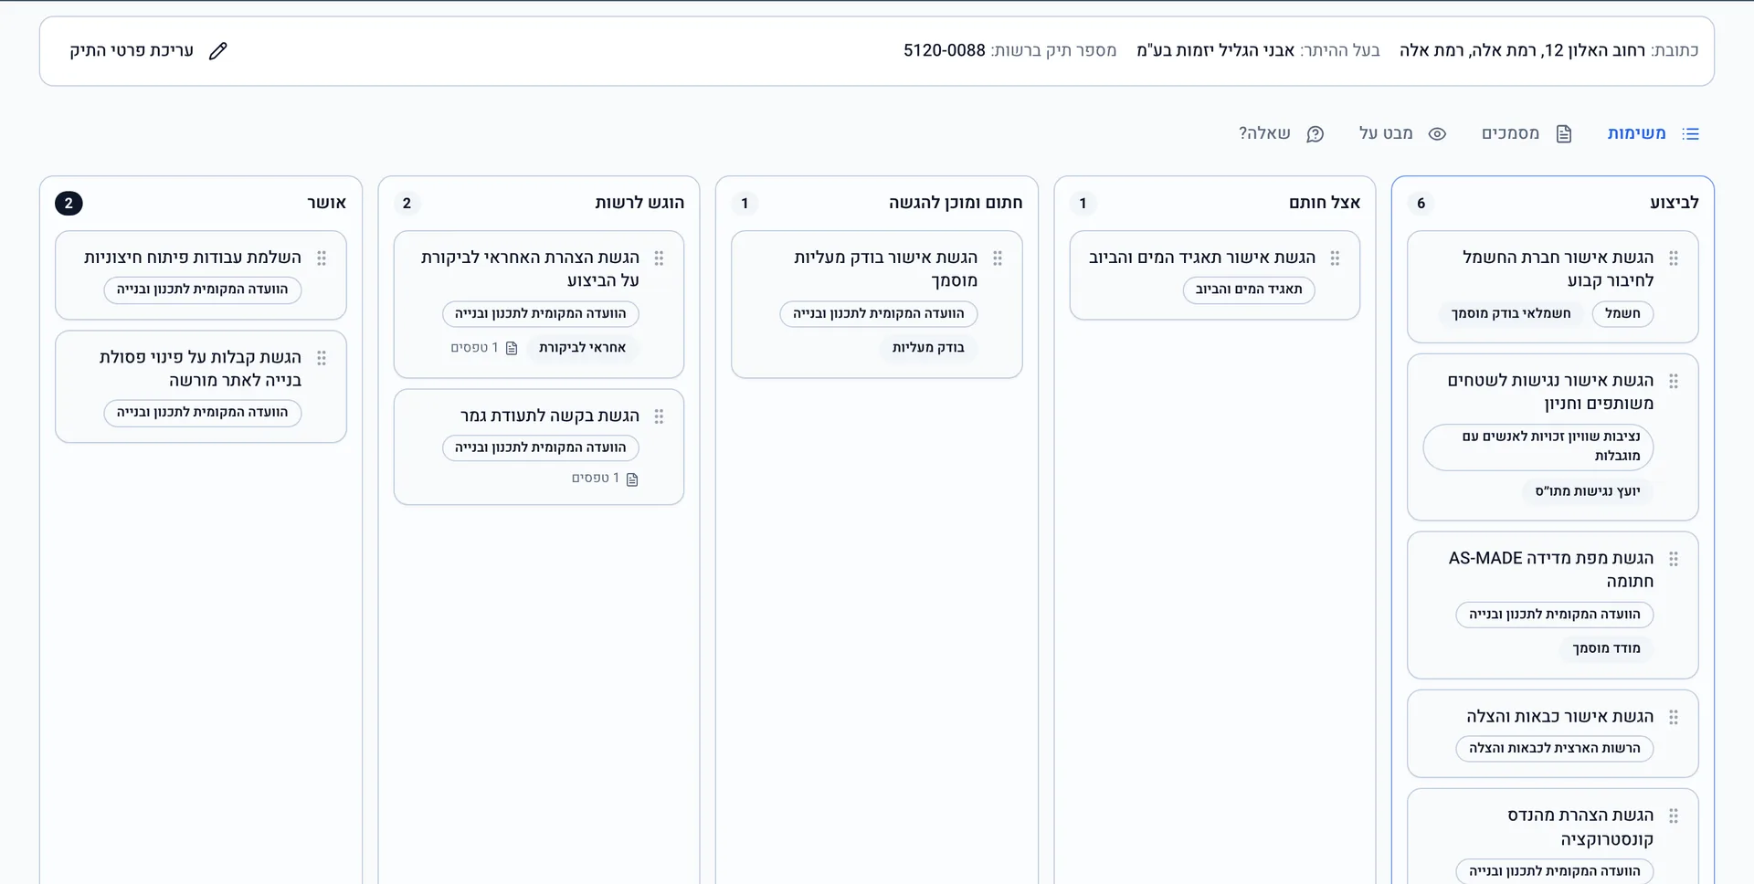
Task: Open the הגשת מפת מדידה AS-MADE card
Action: point(1552,605)
